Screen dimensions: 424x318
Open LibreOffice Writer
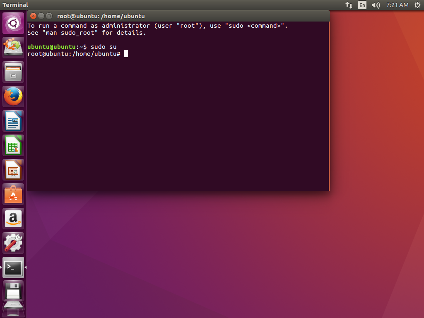[x=13, y=121]
